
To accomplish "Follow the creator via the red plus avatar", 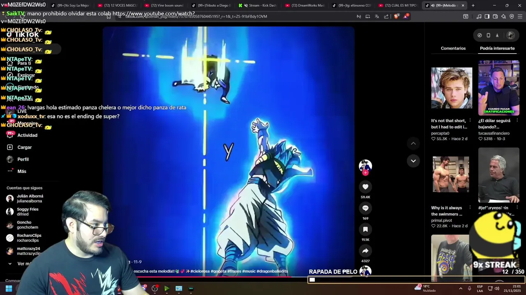I will (365, 172).
